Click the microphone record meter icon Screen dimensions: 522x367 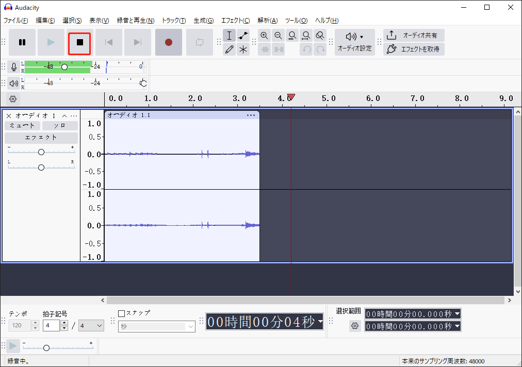tap(14, 66)
